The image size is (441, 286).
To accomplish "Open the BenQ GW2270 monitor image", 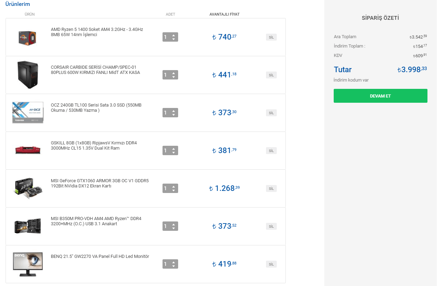I will (x=28, y=264).
